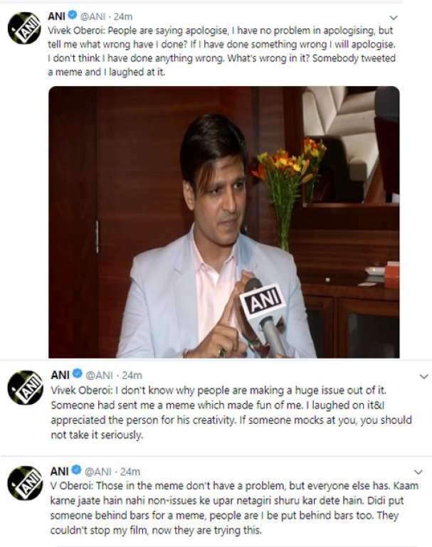Viewport: 432px width, 547px height.
Task: Click ANI avatar on the apologise tweet
Action: coord(23,29)
